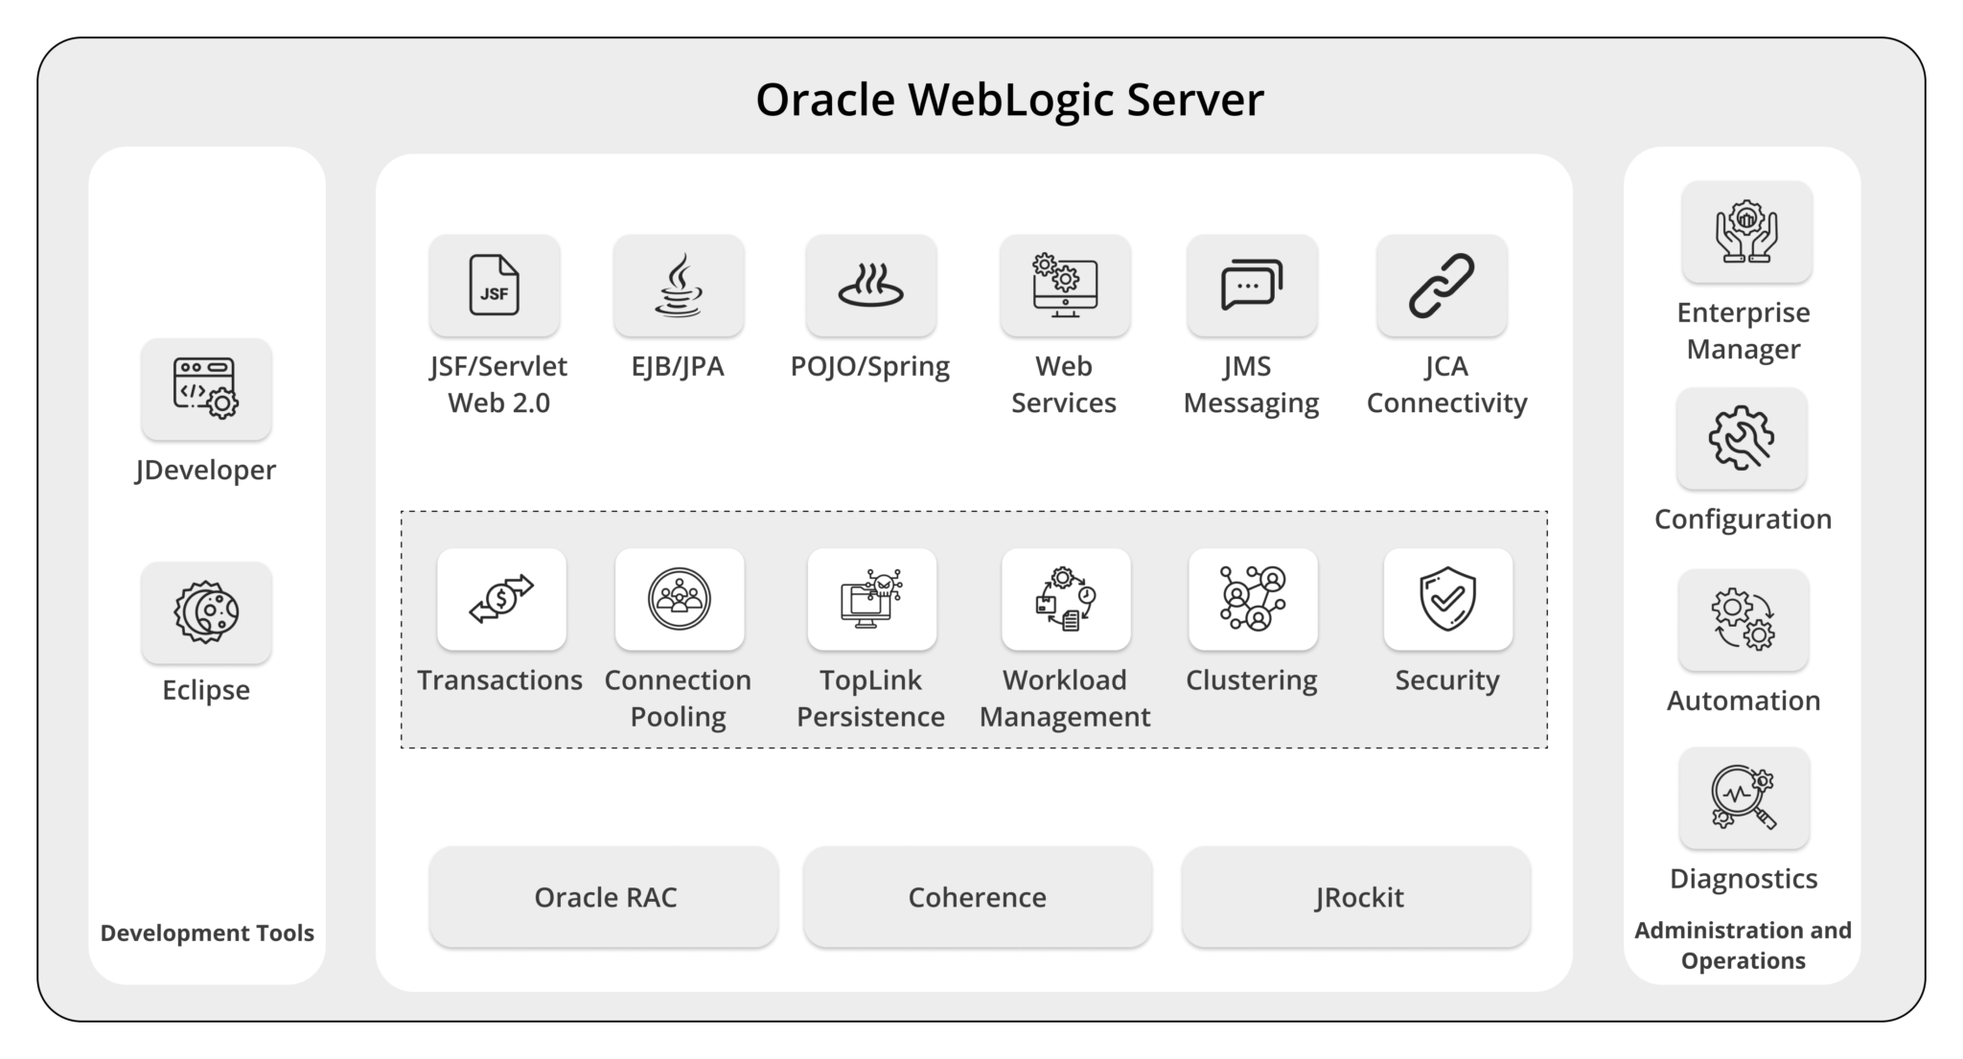Open the Enterprise Manager hands-gear icon
The height and width of the screenshot is (1059, 1963).
1746,232
